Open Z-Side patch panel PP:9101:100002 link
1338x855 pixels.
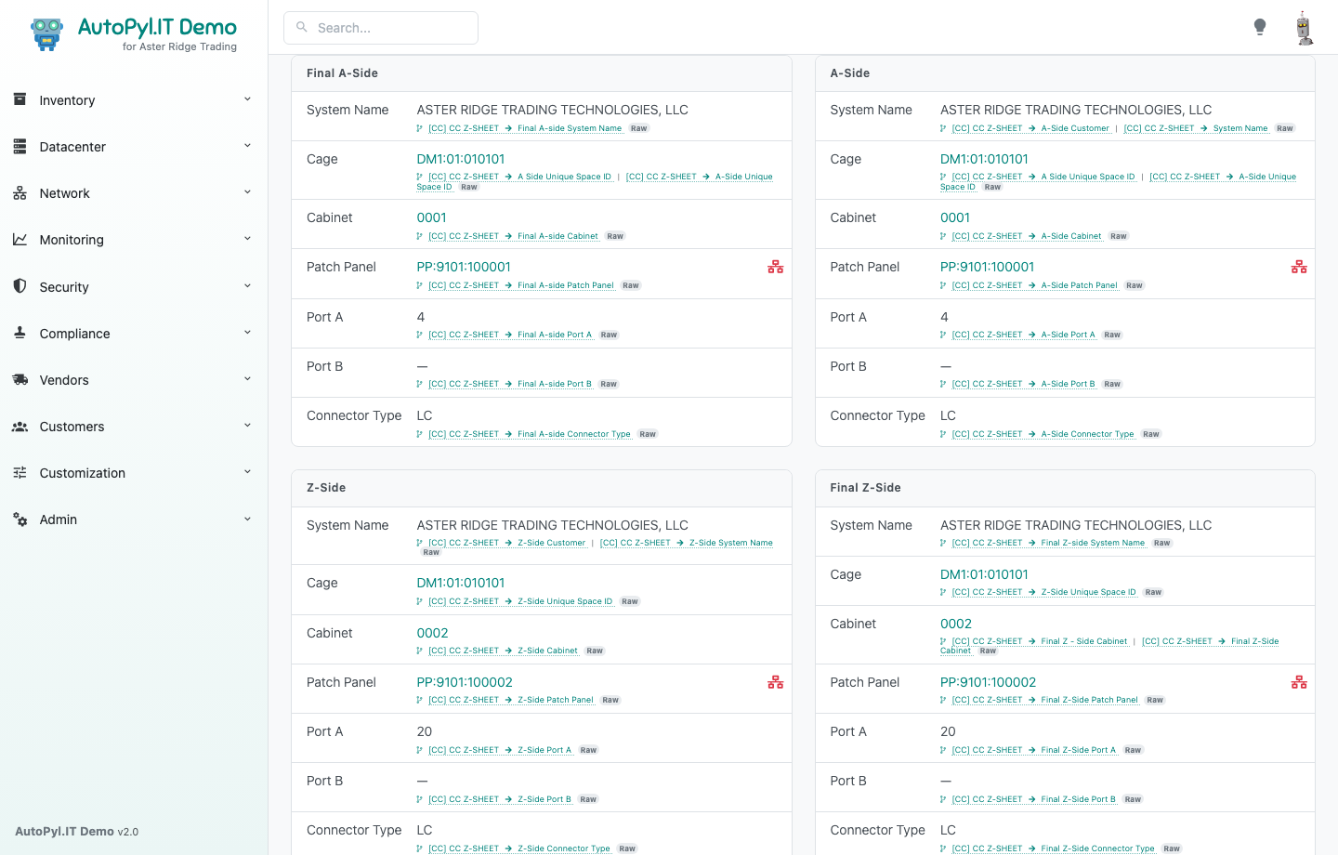pyautogui.click(x=465, y=682)
